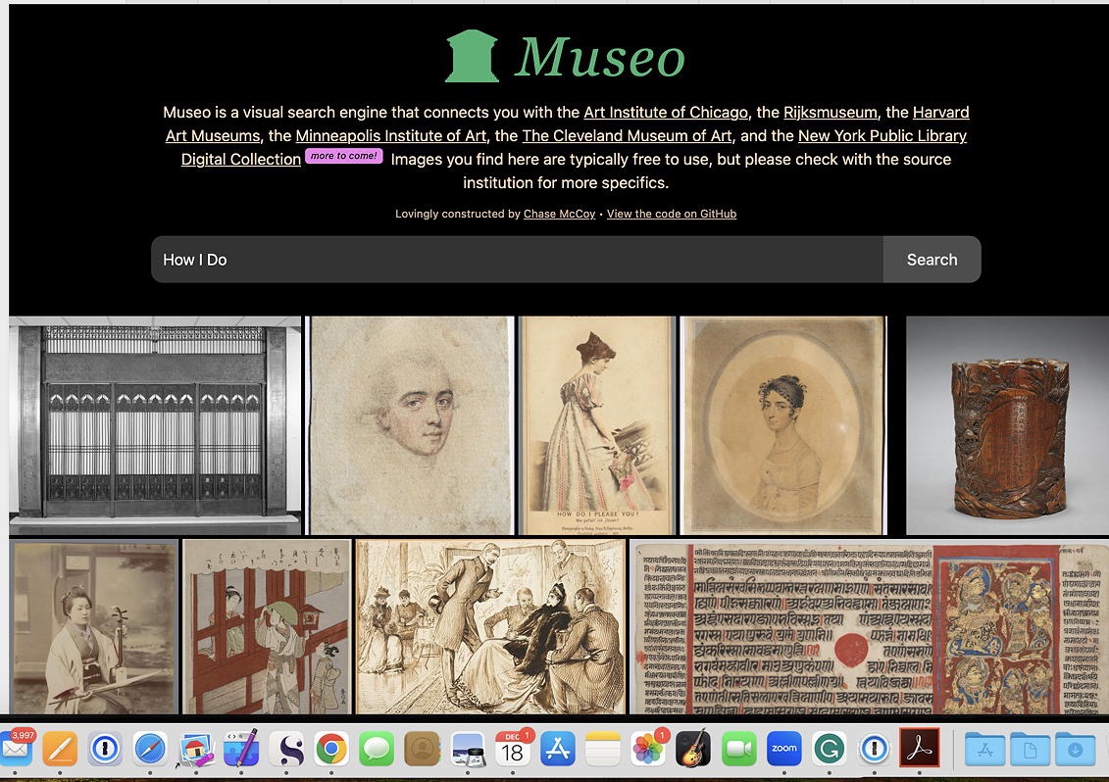The image size is (1109, 782).
Task: Open the illustrated manuscript page image
Action: pyautogui.click(x=869, y=627)
